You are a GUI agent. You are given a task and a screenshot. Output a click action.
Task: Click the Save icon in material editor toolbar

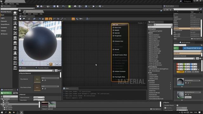click(20, 19)
